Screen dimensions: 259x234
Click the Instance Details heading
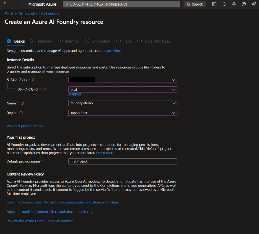point(20,60)
